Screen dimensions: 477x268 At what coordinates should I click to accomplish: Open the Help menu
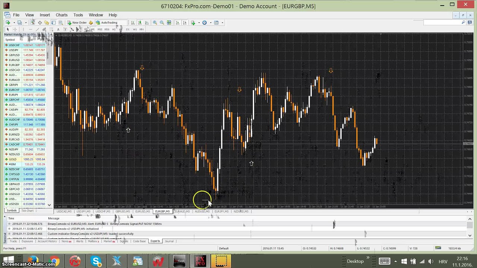pos(113,15)
